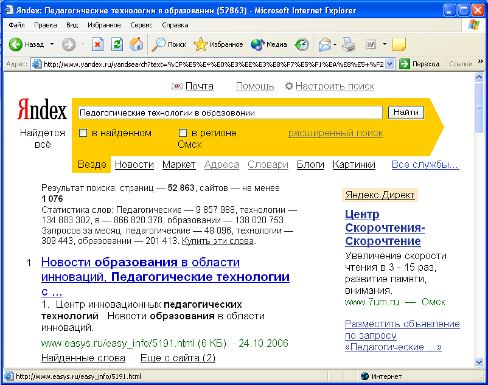Viewport: 488px width, 385px height.
Task: Open the 'Еще с сайта (2)' link
Action: [178, 358]
